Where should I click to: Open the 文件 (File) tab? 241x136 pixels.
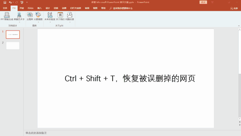point(5,8)
